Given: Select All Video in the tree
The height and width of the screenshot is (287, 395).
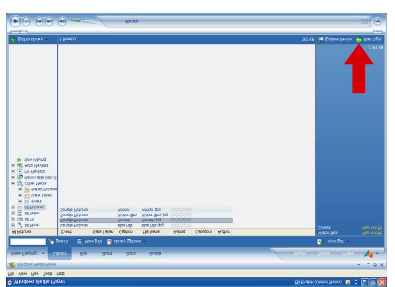Looking at the screenshot, I should coord(32,213).
